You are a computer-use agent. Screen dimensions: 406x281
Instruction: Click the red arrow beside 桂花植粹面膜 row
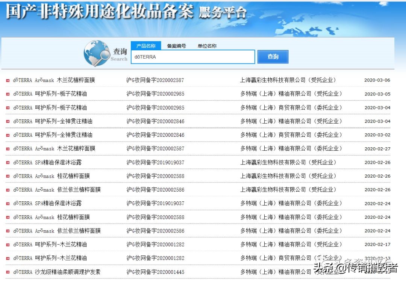8,176
